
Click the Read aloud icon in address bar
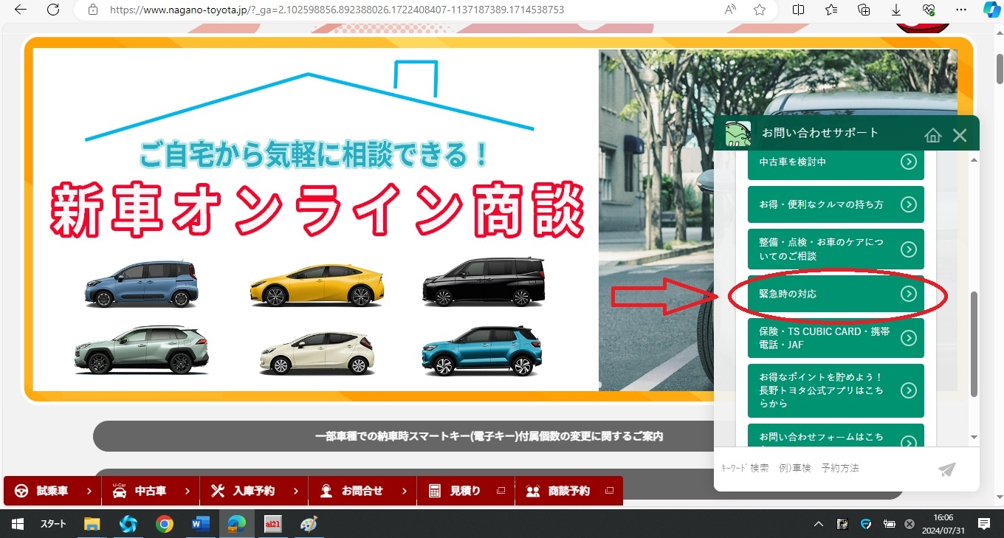tap(731, 10)
